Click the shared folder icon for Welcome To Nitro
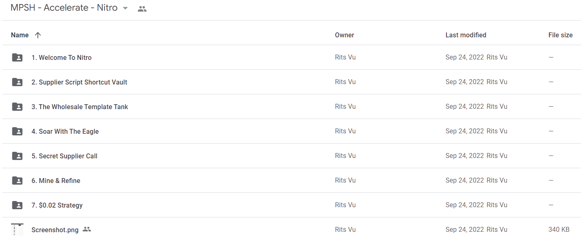This screenshot has width=581, height=240. coord(17,57)
